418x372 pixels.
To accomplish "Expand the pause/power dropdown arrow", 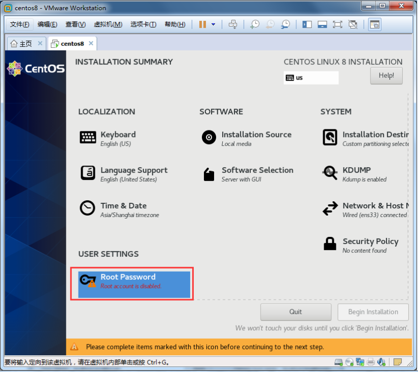I will pyautogui.click(x=213, y=24).
